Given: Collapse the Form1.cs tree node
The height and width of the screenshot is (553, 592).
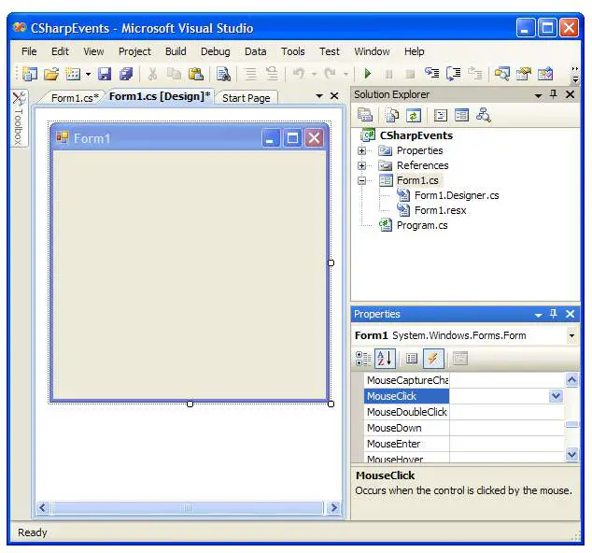Looking at the screenshot, I should tap(361, 180).
